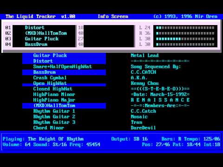Select the HighPiano Minor instrument
The image size is (223, 167).
(54, 94)
